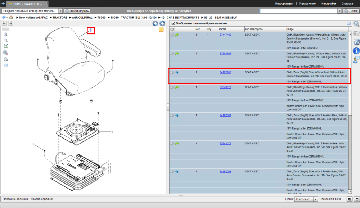Open the 'Настройки' menu
The width and height of the screenshot is (360, 208).
(x=329, y=4)
